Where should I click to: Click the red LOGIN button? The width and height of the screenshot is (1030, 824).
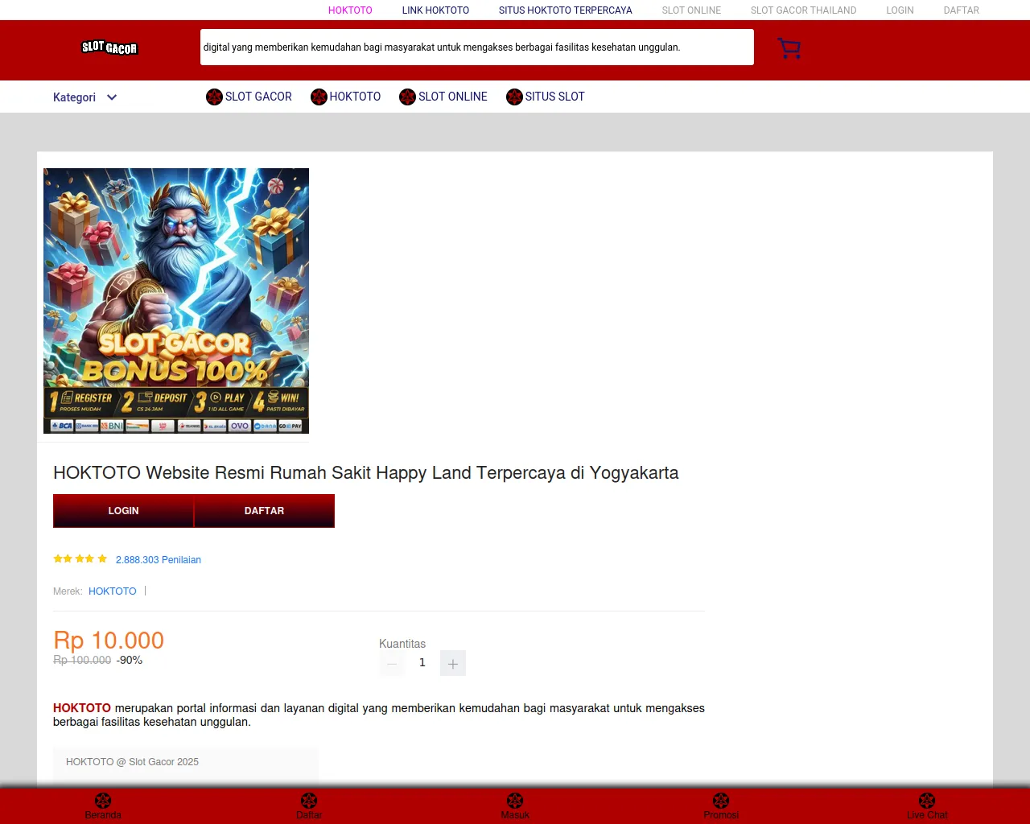pos(123,511)
